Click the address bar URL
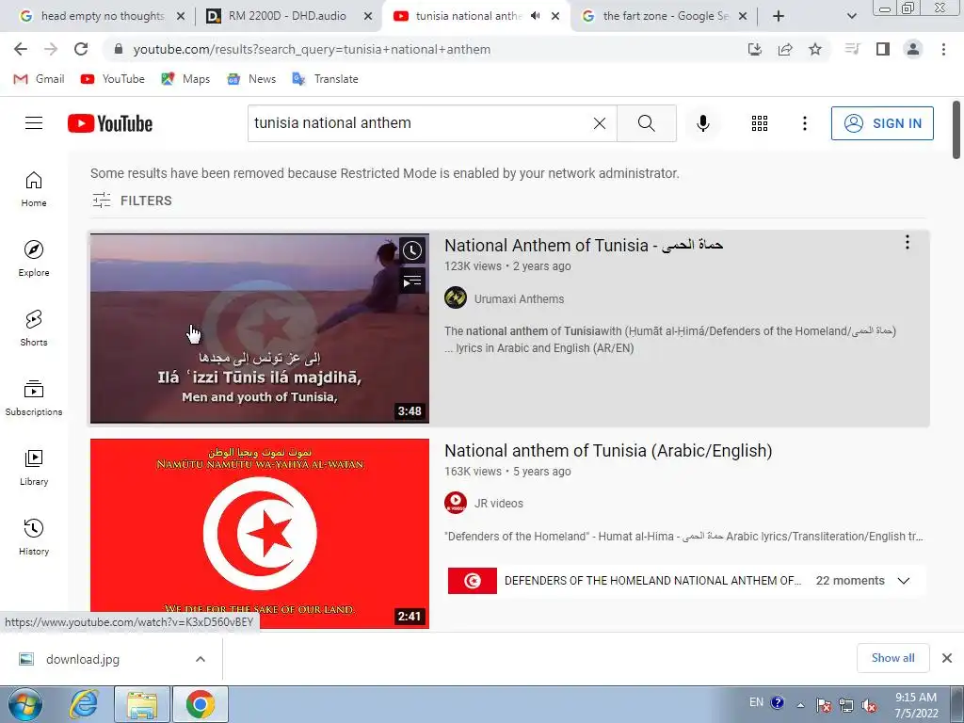 [x=312, y=49]
